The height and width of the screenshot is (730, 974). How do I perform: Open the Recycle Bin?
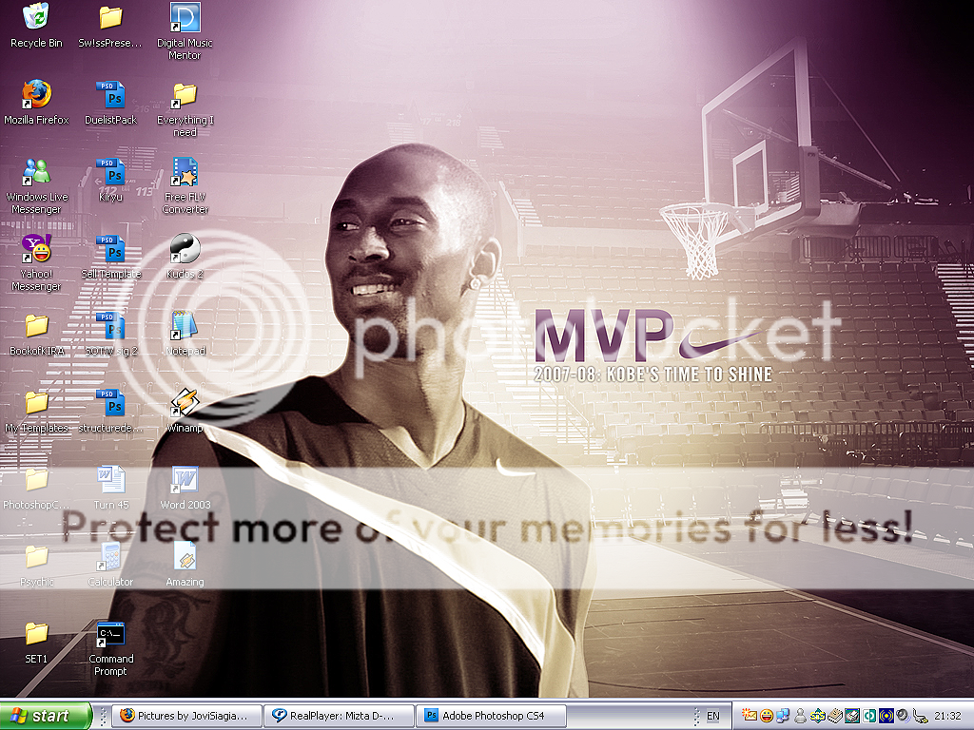click(x=36, y=19)
